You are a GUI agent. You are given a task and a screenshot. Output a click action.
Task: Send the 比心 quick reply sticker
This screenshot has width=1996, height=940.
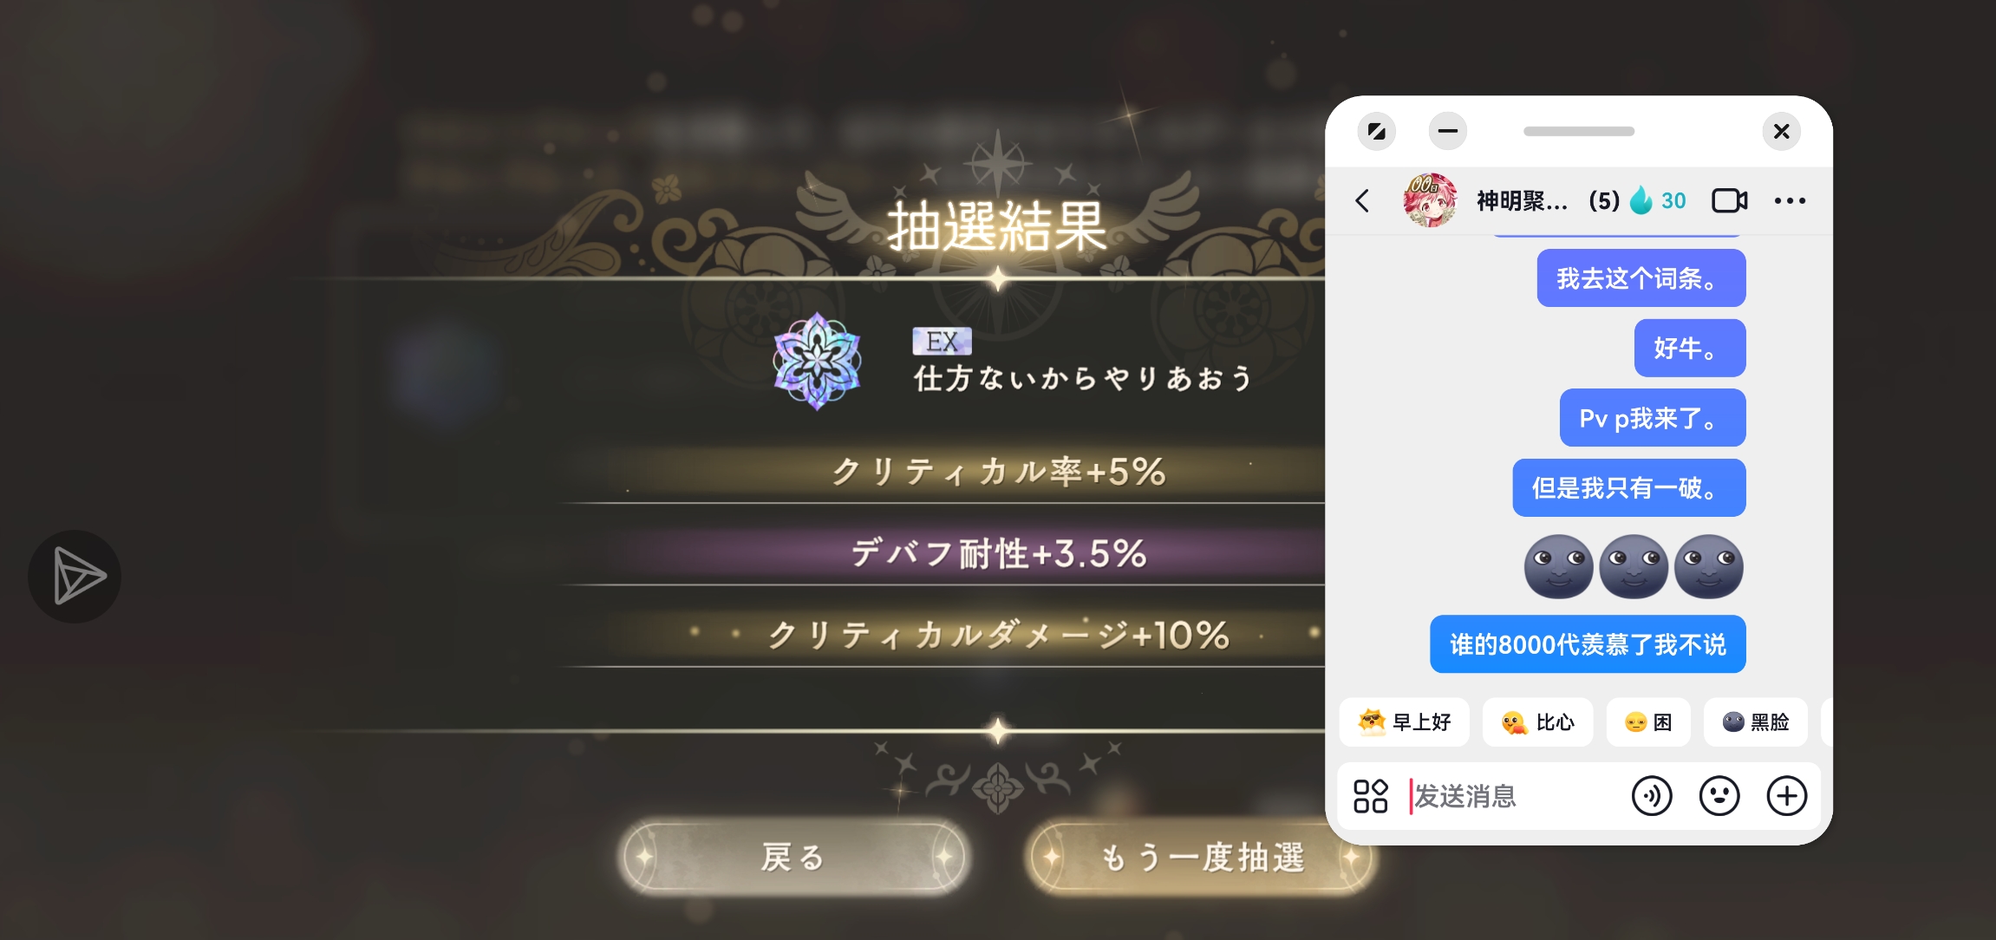pyautogui.click(x=1537, y=722)
